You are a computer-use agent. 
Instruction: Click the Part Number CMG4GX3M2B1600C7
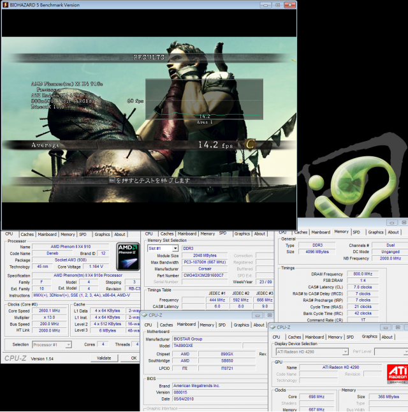pos(205,276)
